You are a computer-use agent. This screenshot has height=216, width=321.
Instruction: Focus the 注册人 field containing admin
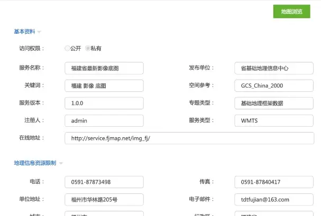click(104, 120)
